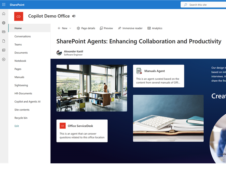Viewport: 226px width, 169px height.
Task: Open Immersive reader
Action: click(130, 28)
